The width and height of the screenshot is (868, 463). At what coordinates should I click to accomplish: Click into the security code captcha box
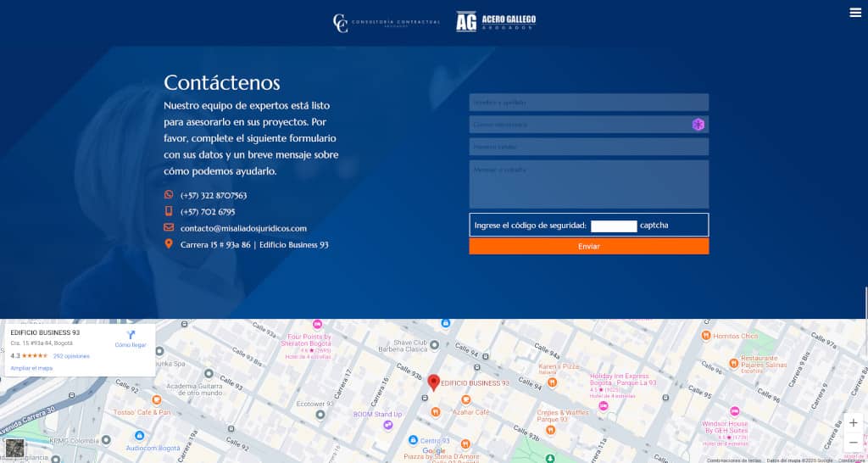click(x=613, y=226)
